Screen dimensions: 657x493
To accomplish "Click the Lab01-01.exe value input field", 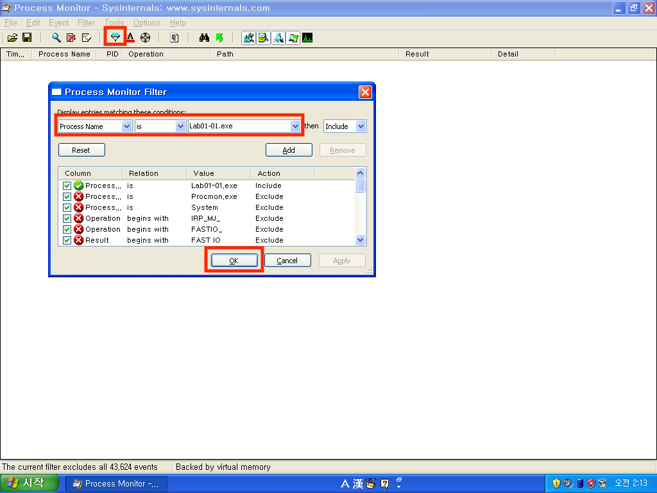I will 239,126.
